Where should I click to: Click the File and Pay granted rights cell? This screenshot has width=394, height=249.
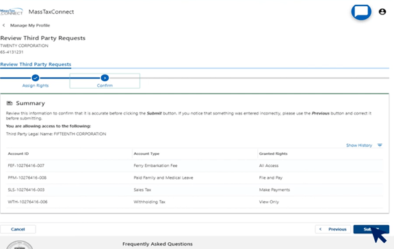click(x=271, y=177)
